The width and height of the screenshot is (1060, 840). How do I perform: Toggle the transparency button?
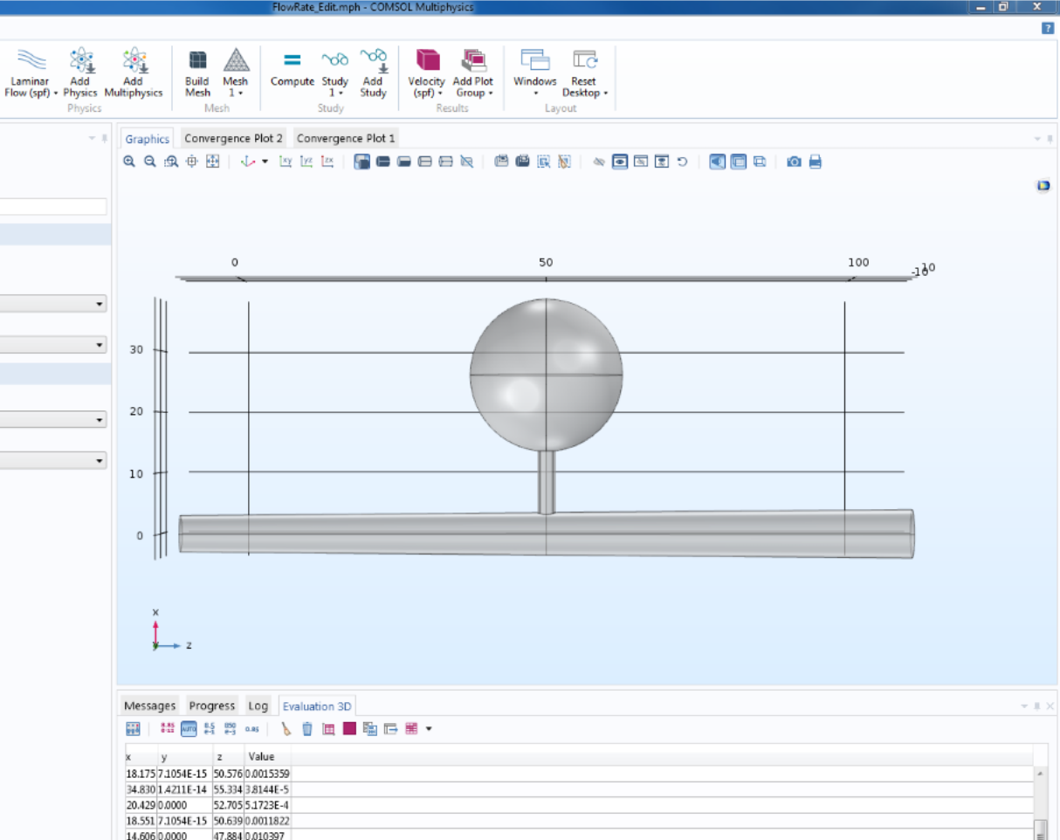pyautogui.click(x=738, y=162)
